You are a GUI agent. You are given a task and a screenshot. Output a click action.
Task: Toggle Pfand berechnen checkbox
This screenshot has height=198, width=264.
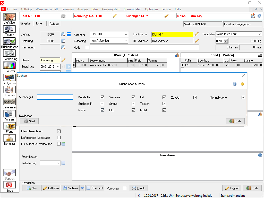click(59, 131)
